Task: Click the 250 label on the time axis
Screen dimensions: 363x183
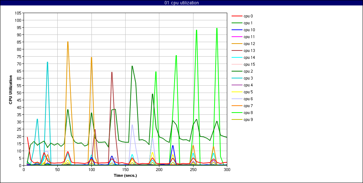Action: [x=193, y=170]
